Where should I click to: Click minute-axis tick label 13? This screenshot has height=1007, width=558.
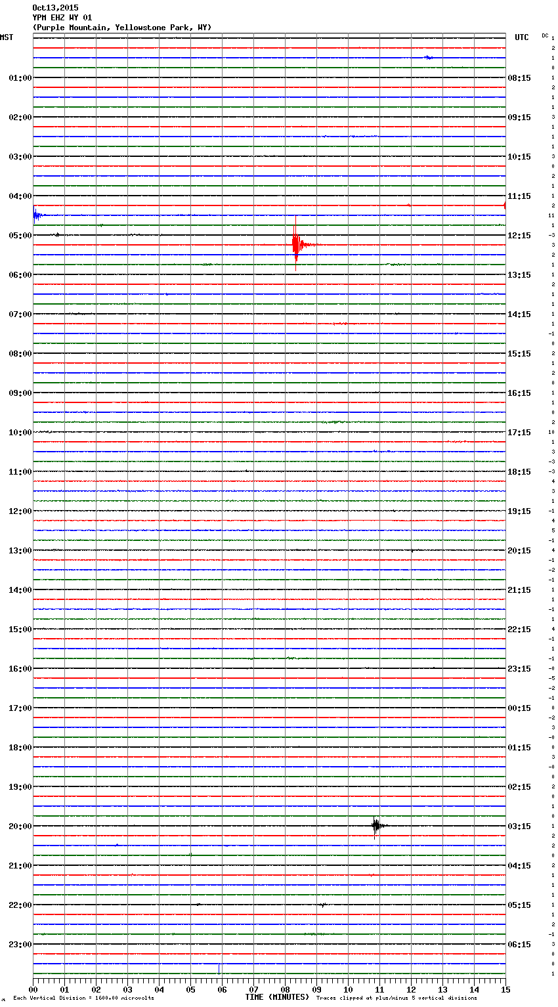coord(442,989)
